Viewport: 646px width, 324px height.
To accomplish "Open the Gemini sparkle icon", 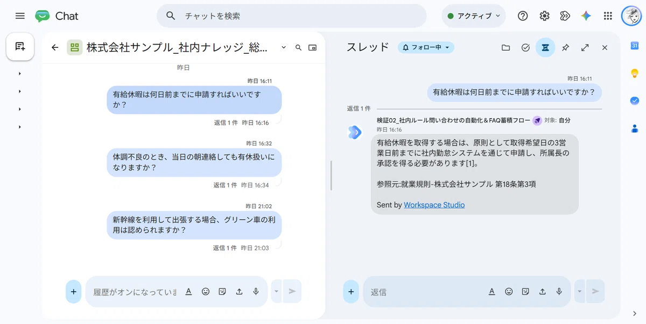I will click(586, 16).
